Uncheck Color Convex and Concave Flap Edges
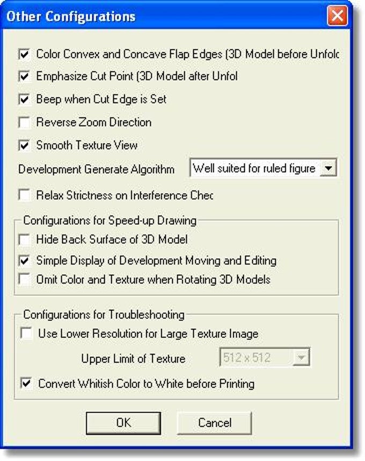This screenshot has width=365, height=461. (x=24, y=54)
